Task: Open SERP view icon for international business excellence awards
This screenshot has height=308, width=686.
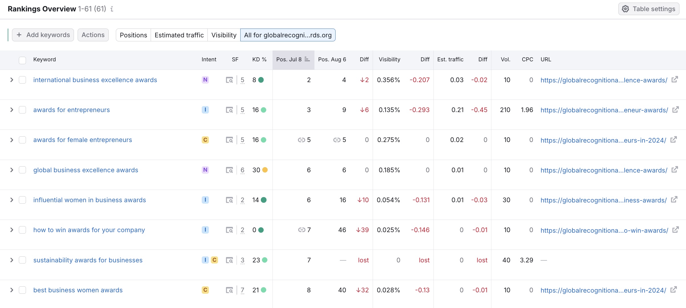Action: [x=229, y=80]
